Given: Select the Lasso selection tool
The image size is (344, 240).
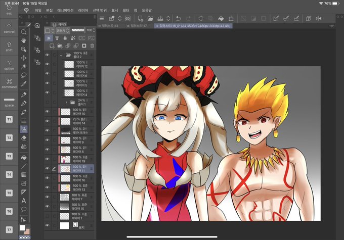Looking at the screenshot, I should point(24,75).
